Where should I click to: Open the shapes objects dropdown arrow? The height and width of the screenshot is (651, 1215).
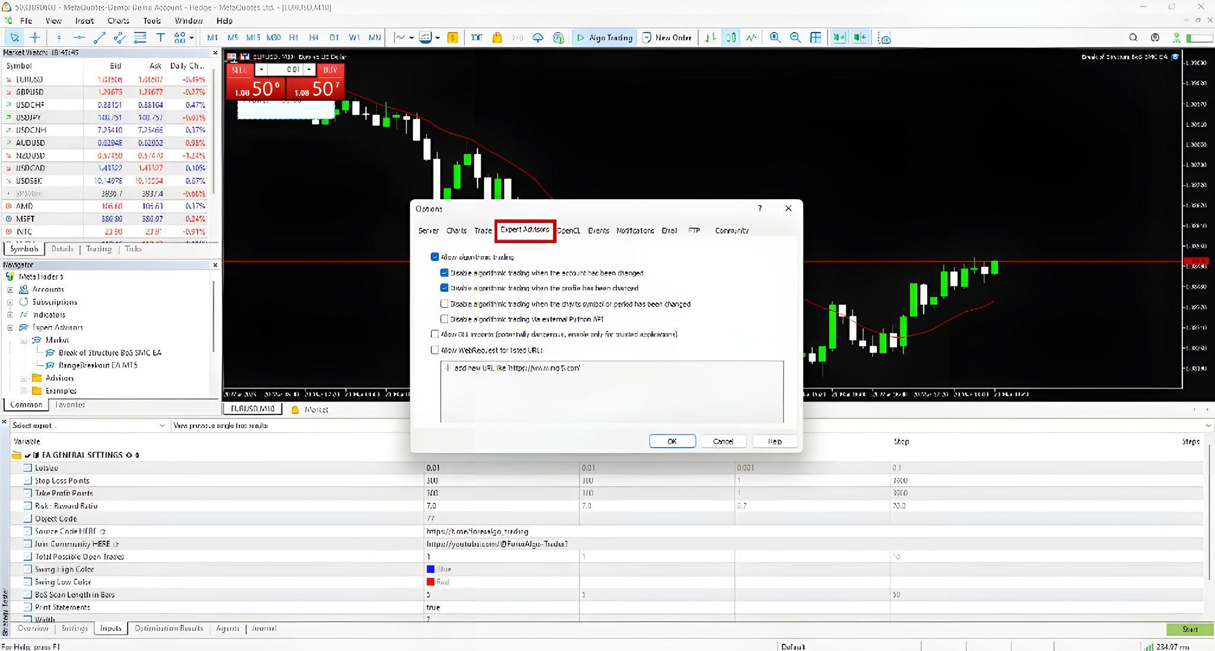point(192,37)
